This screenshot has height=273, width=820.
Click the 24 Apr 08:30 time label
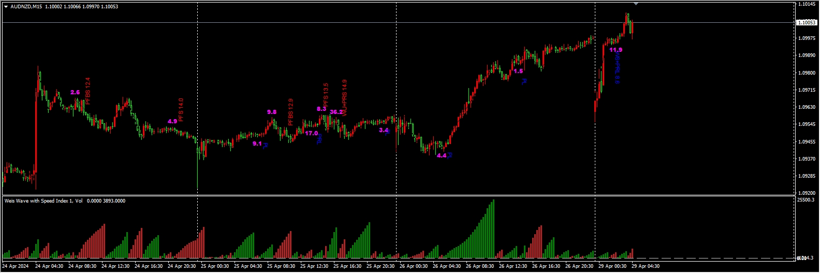82,266
